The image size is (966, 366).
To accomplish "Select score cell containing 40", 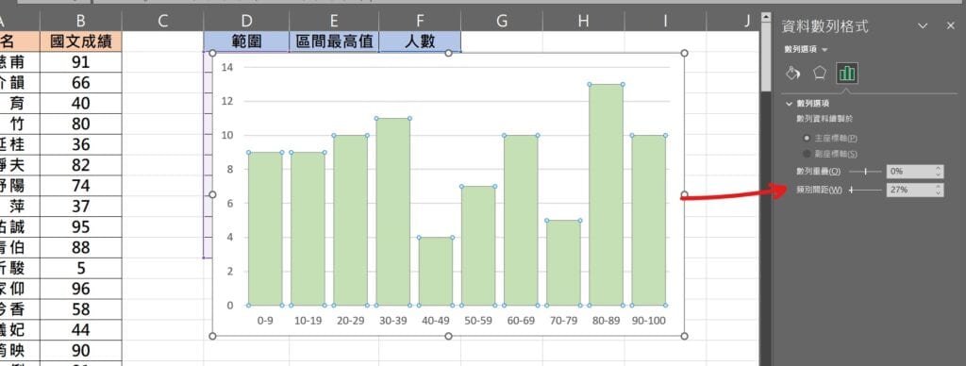I will pyautogui.click(x=81, y=104).
